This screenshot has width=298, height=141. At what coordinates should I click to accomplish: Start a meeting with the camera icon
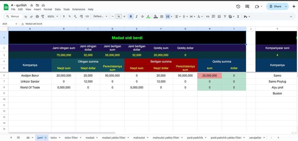(x=257, y=7)
